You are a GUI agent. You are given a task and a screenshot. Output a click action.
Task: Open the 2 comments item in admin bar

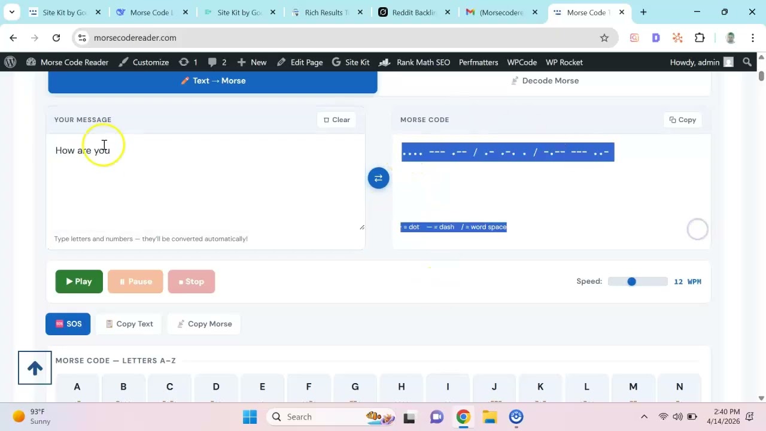[x=217, y=62]
